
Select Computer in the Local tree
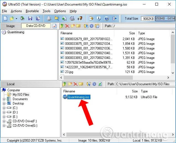pos(14,90)
